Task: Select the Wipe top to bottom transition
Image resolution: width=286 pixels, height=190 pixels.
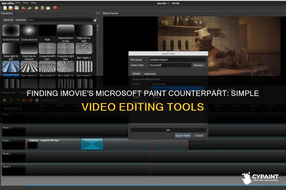Action: tap(29, 51)
